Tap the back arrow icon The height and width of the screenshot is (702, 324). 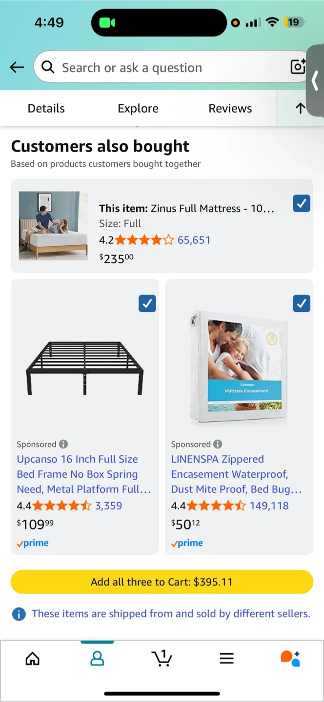point(17,67)
